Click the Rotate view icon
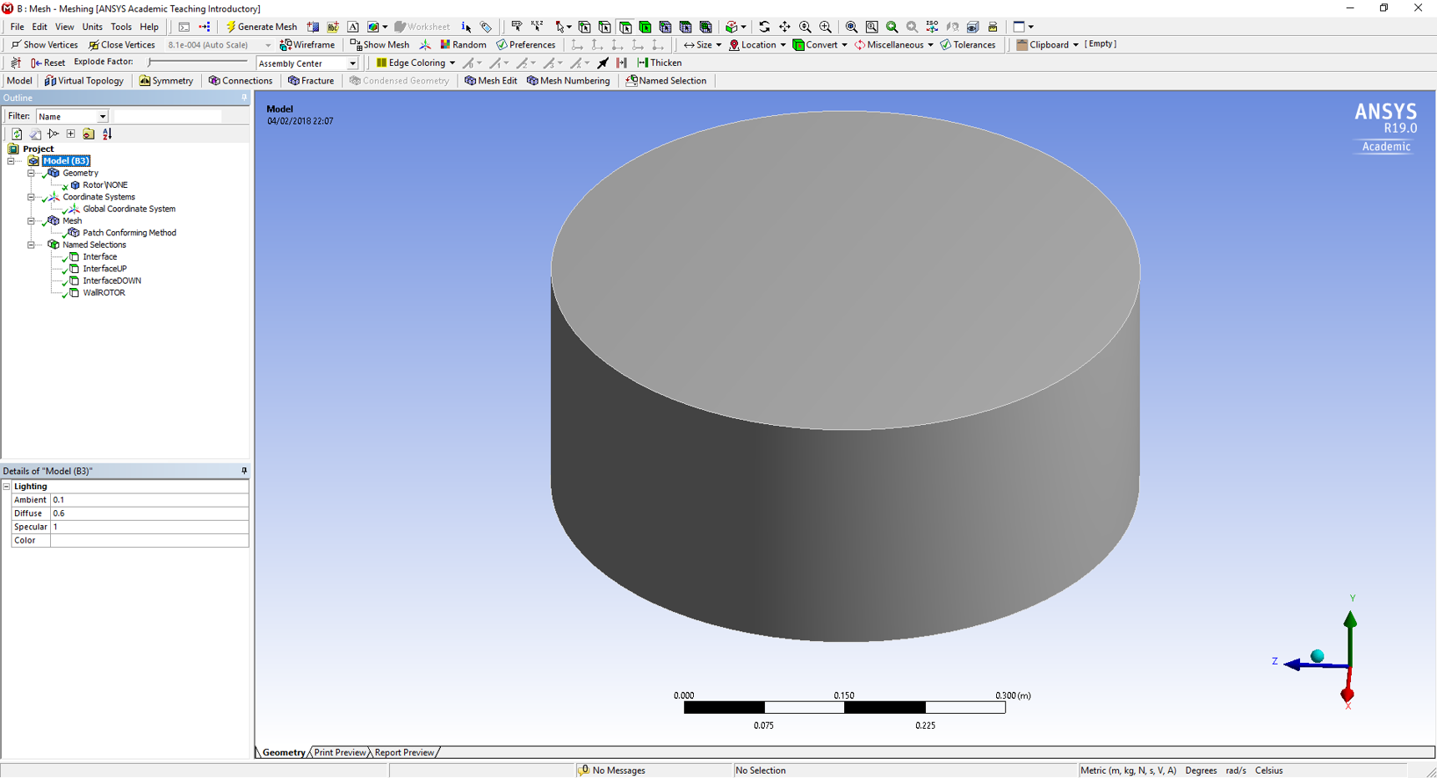Image resolution: width=1437 pixels, height=778 pixels. pos(764,27)
